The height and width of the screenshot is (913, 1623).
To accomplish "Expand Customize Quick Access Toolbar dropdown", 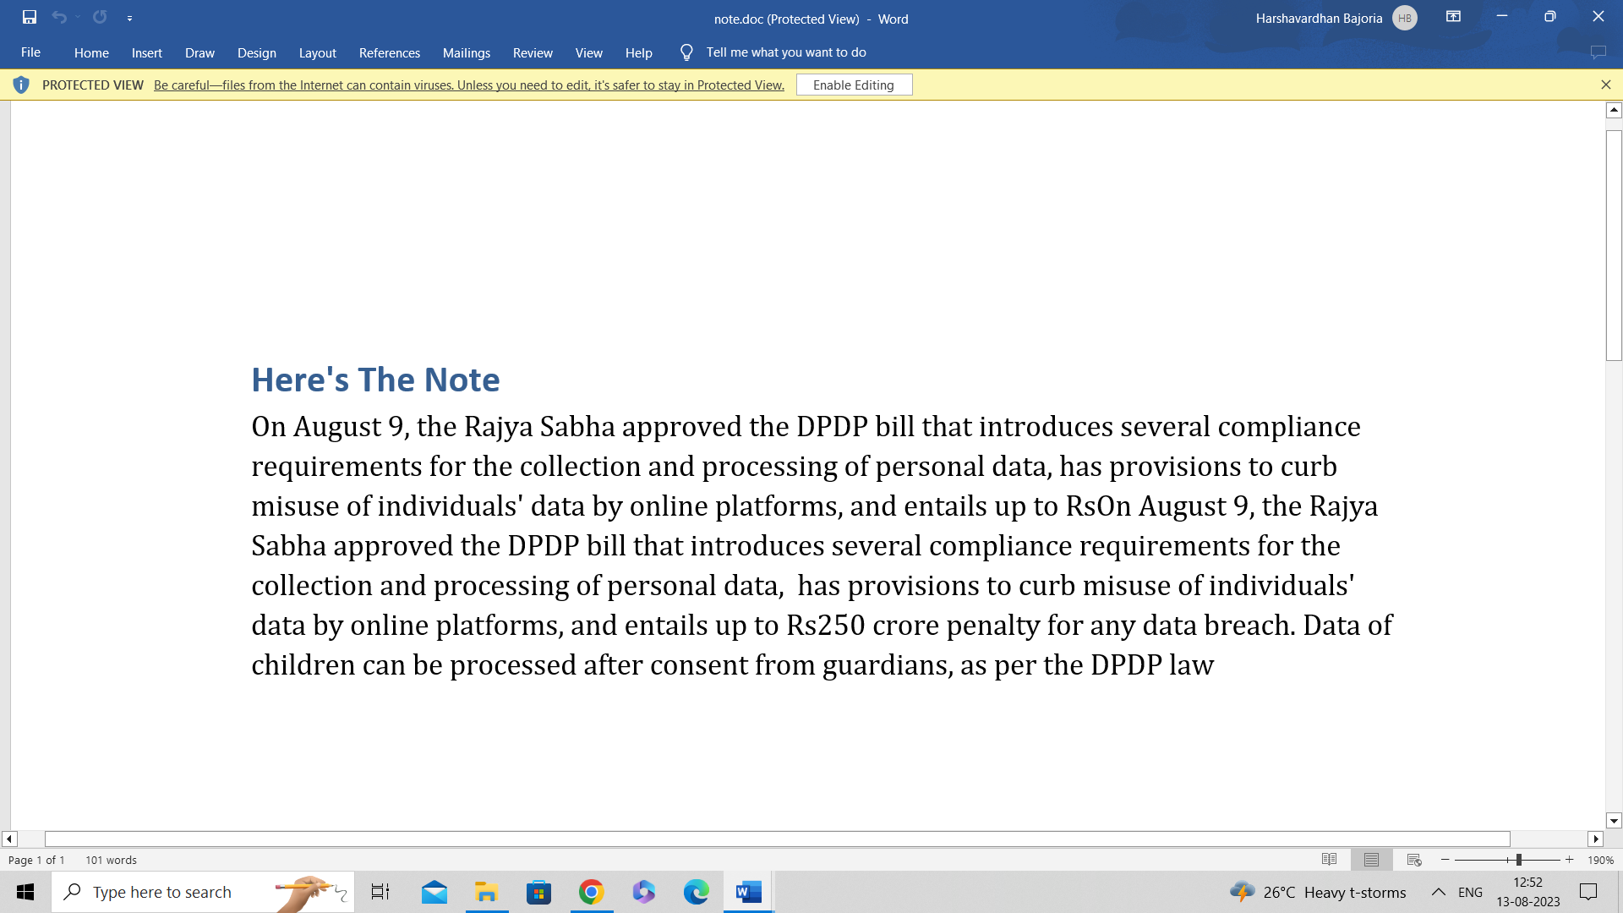I will pyautogui.click(x=129, y=18).
